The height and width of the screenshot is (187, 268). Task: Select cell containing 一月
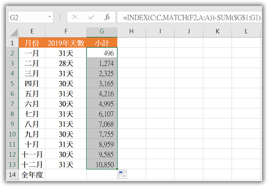point(32,53)
